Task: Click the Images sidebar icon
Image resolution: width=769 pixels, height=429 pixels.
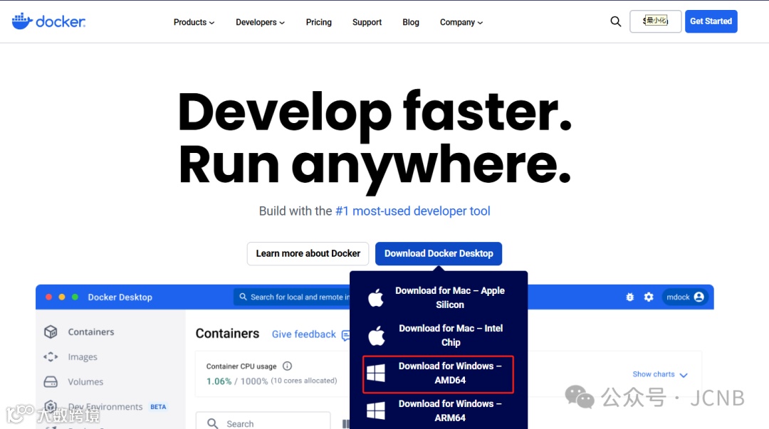Action: click(51, 357)
